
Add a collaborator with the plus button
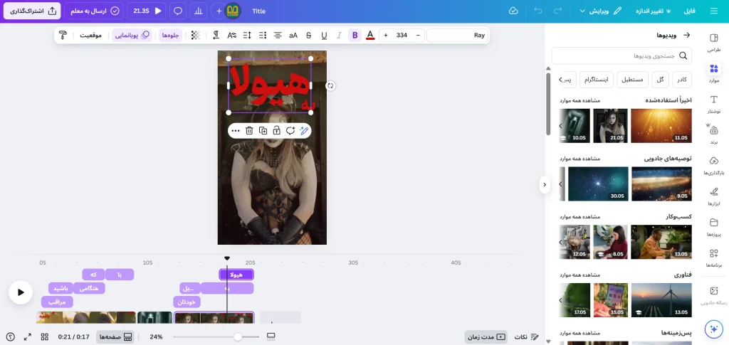point(219,11)
